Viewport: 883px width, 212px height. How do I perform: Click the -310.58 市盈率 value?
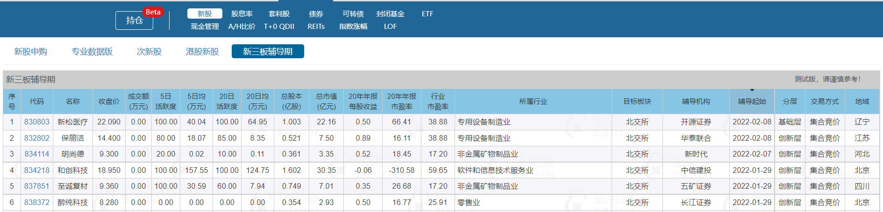402,171
